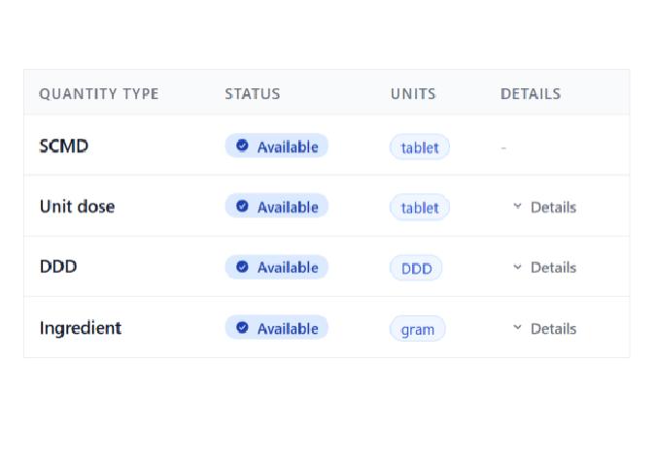Expand Details chevron for Ingredient row
The image size is (656, 461).
(x=517, y=328)
